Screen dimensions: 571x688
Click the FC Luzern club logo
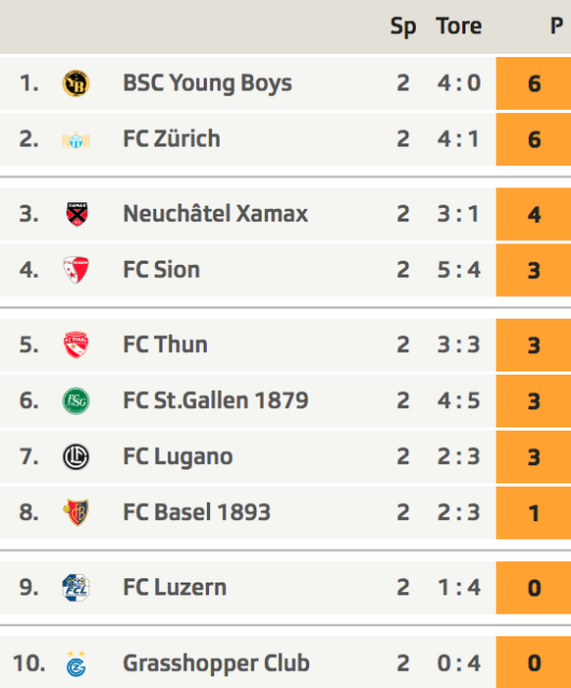click(76, 587)
